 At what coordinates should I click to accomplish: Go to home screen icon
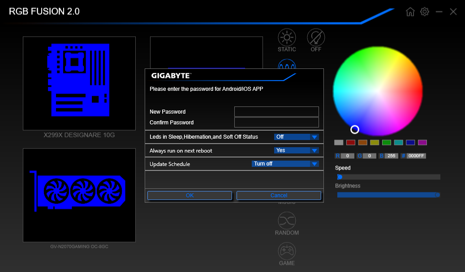[x=410, y=12]
